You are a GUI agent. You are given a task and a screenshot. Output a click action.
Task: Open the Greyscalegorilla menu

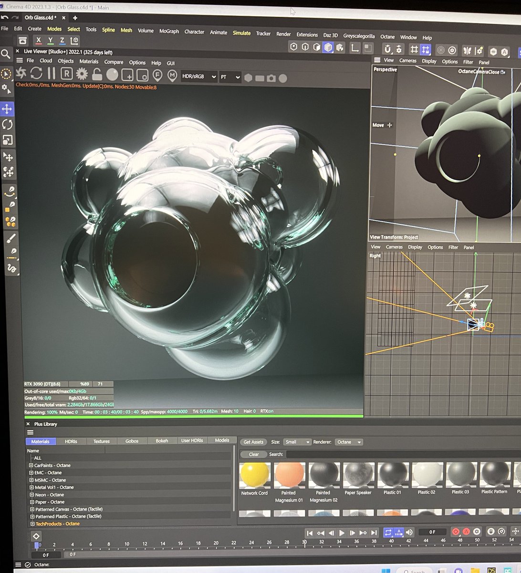pyautogui.click(x=359, y=36)
